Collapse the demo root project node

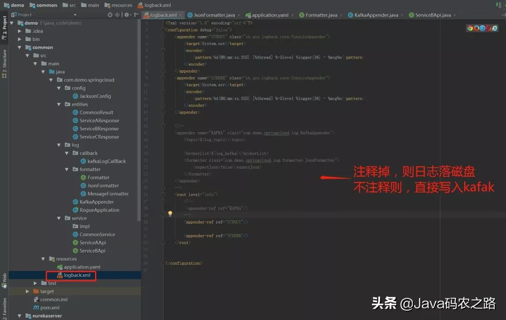pyautogui.click(x=12, y=23)
